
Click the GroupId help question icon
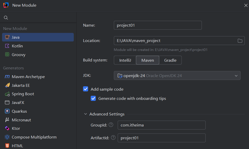pos(111,125)
